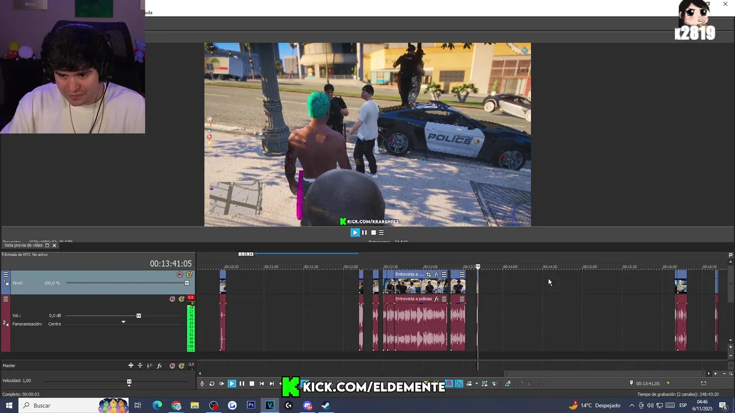Screen dimensions: 735x413
Task: Toggle loop playback in transport bar
Action: [x=212, y=384]
